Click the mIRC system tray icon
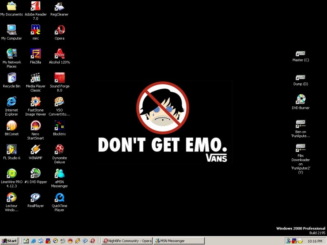Image resolution: width=327 pixels, height=245 pixels. coord(294,241)
